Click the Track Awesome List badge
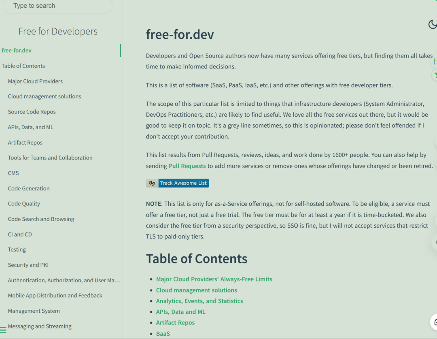 (178, 183)
